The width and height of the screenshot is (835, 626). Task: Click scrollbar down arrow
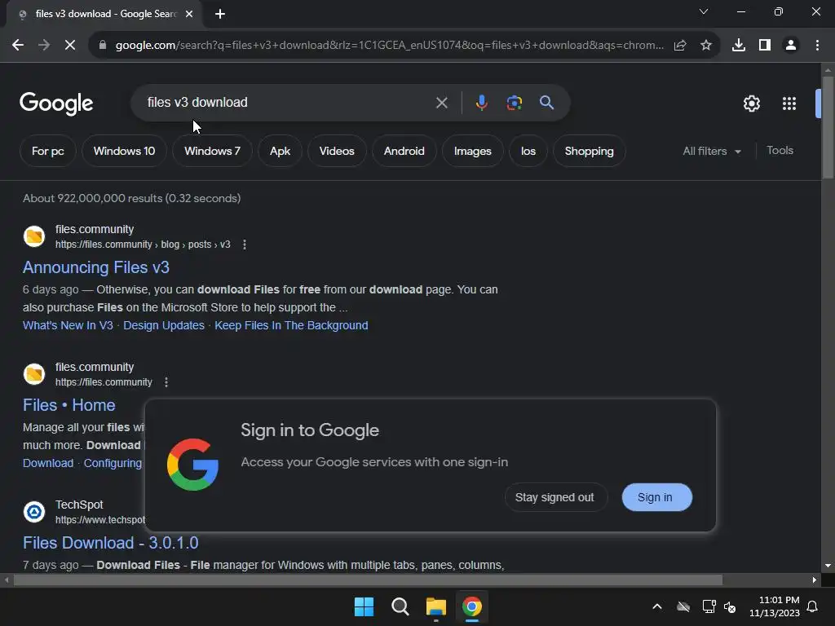[x=828, y=566]
